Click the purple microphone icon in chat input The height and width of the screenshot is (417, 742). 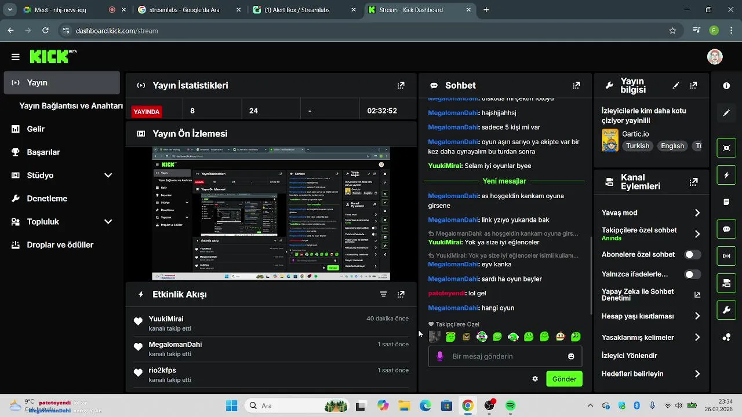point(440,356)
